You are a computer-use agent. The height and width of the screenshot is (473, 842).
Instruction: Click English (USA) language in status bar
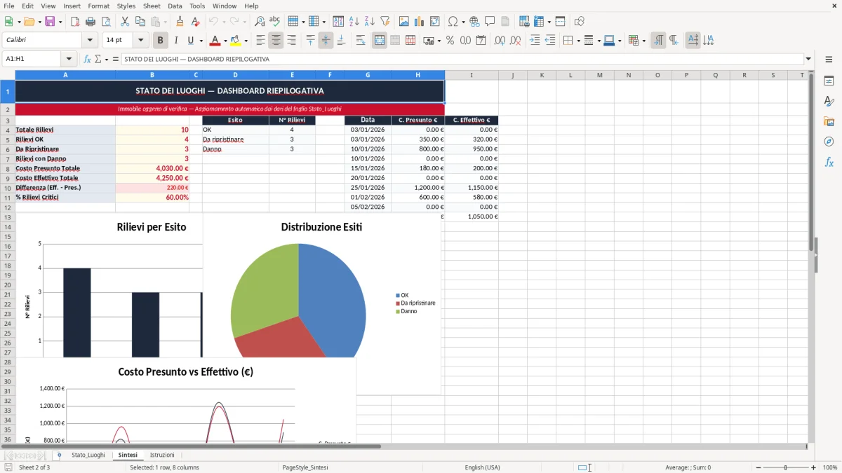pyautogui.click(x=482, y=467)
